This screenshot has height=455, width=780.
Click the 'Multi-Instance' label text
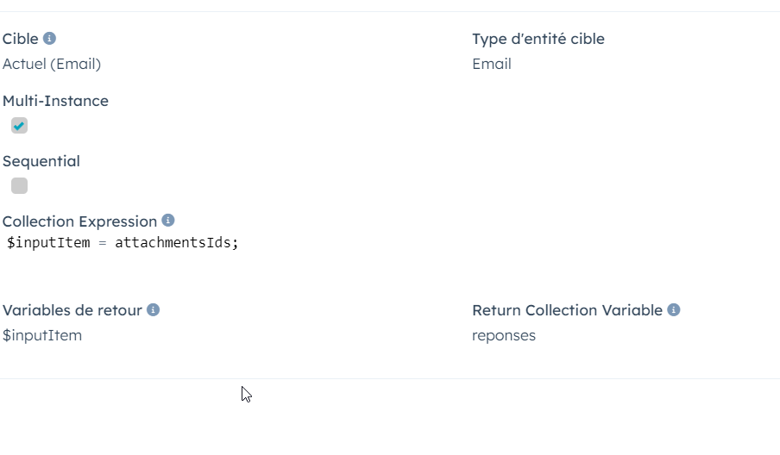55,101
